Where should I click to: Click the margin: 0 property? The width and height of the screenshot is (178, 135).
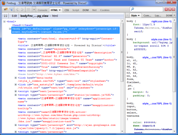[140, 92]
